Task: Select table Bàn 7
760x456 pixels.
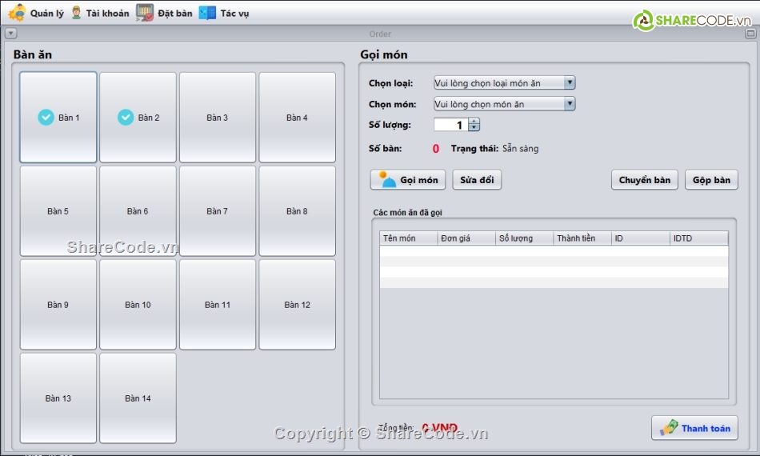Action: click(x=218, y=211)
